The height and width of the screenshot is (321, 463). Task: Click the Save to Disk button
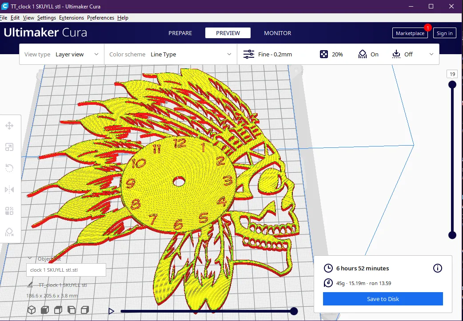[383, 299]
